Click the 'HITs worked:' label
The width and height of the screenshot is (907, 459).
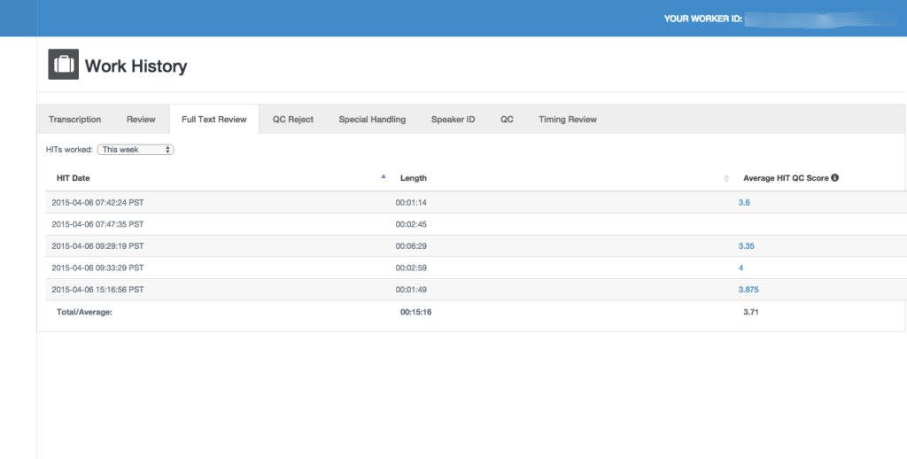[x=69, y=150]
